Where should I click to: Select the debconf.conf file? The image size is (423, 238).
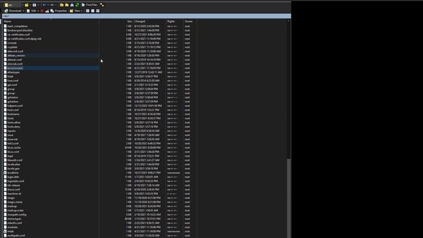pos(15,52)
